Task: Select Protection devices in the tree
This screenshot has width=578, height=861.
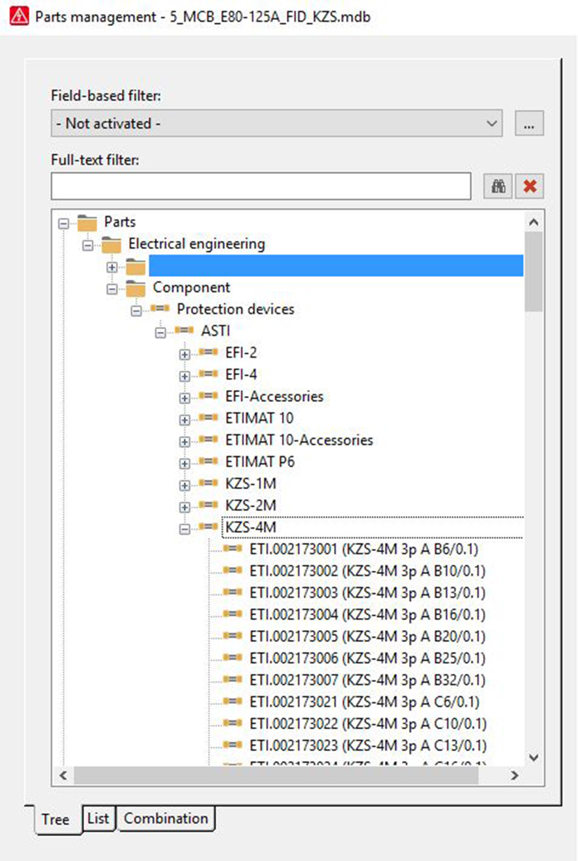Action: 236,309
